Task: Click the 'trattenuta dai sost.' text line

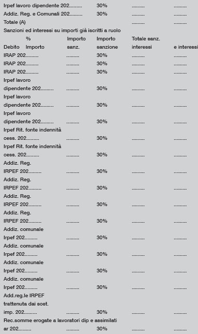Action: pyautogui.click(x=26, y=304)
